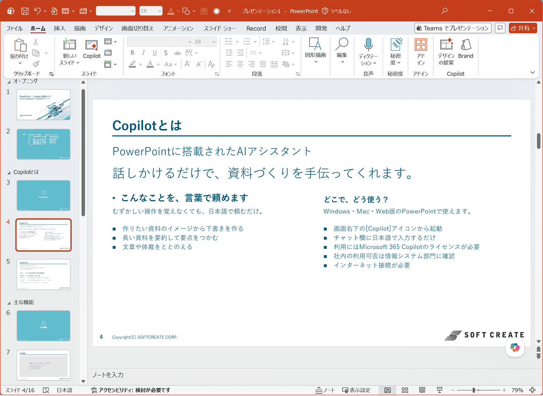Collapse the 主な機能 section
This screenshot has height=396, width=543.
click(x=9, y=302)
